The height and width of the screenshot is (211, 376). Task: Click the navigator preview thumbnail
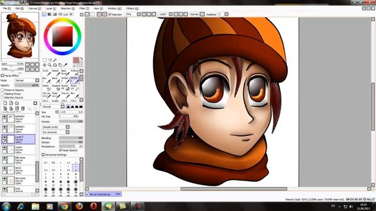coord(20,36)
